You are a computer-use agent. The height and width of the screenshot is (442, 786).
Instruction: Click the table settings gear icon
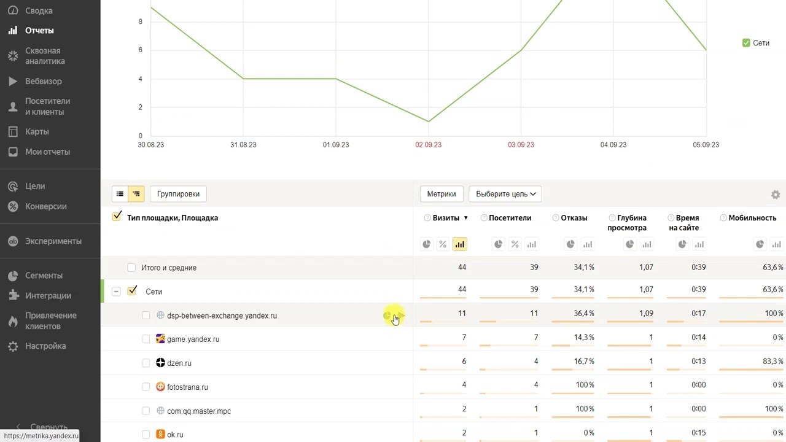click(x=776, y=195)
